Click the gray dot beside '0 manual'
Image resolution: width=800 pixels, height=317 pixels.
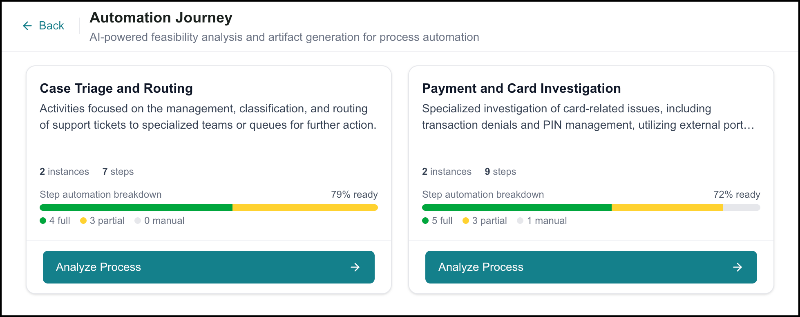(138, 221)
